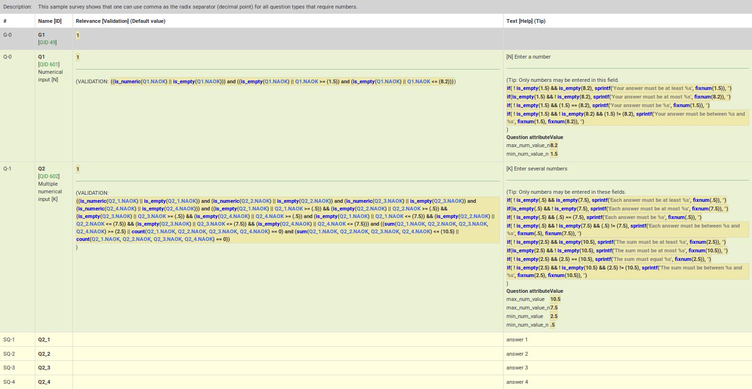Click the 'answer 4' subquestion text
The width and height of the screenshot is (752, 389).
[517, 382]
